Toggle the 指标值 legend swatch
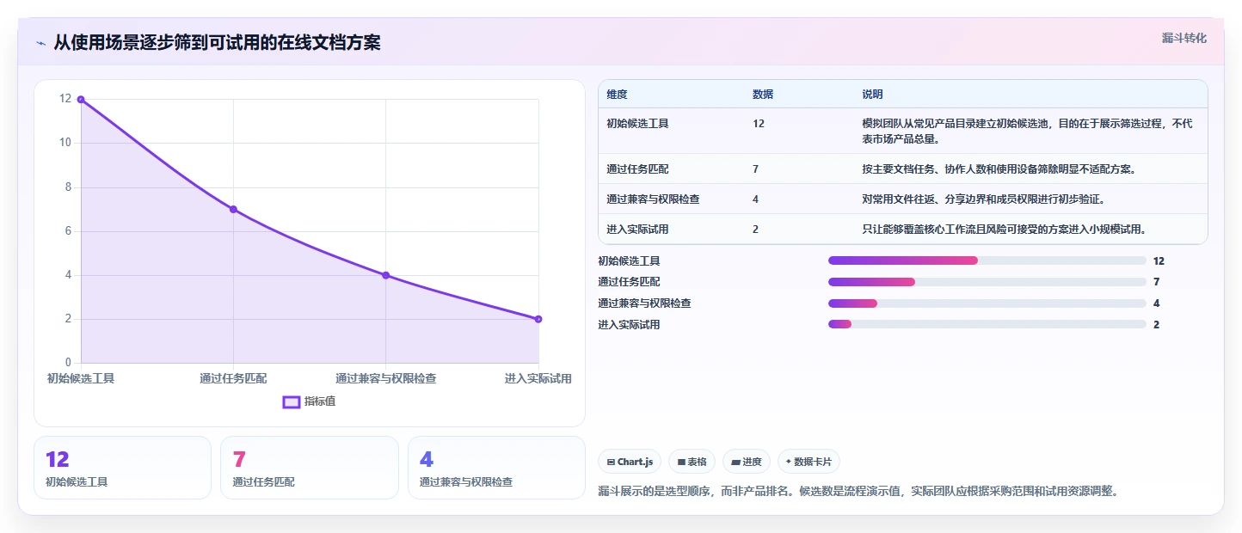The image size is (1242, 533). pyautogui.click(x=292, y=401)
